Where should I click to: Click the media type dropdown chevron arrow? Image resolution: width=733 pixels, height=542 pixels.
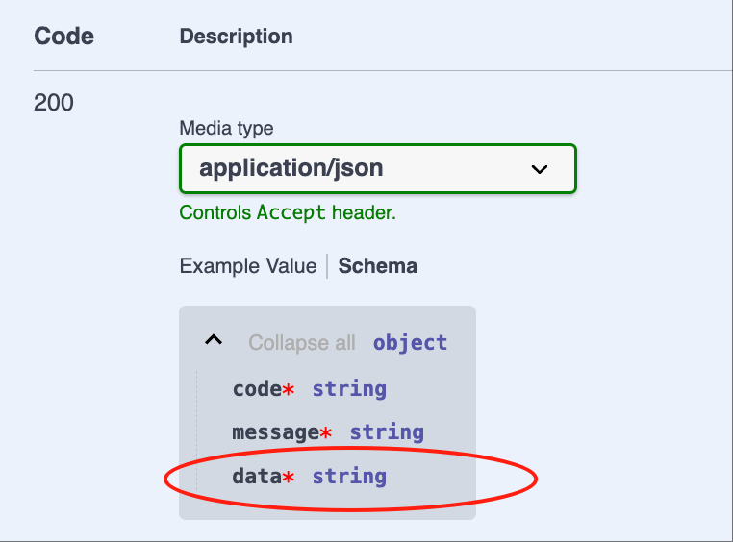coord(539,169)
